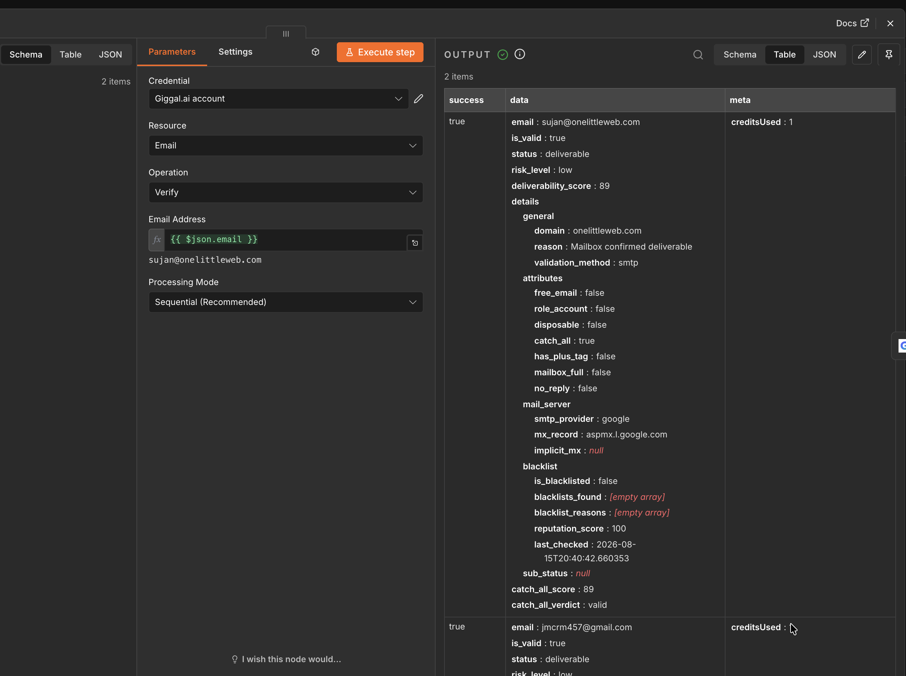Select output Schema view
This screenshot has width=906, height=676.
tap(740, 54)
